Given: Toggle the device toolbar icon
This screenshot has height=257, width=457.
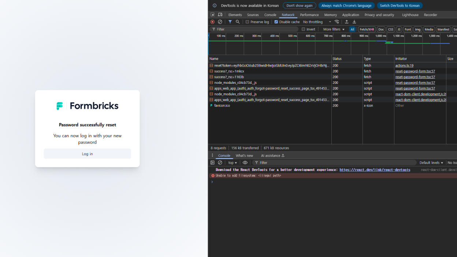Looking at the screenshot, I should pos(220,15).
